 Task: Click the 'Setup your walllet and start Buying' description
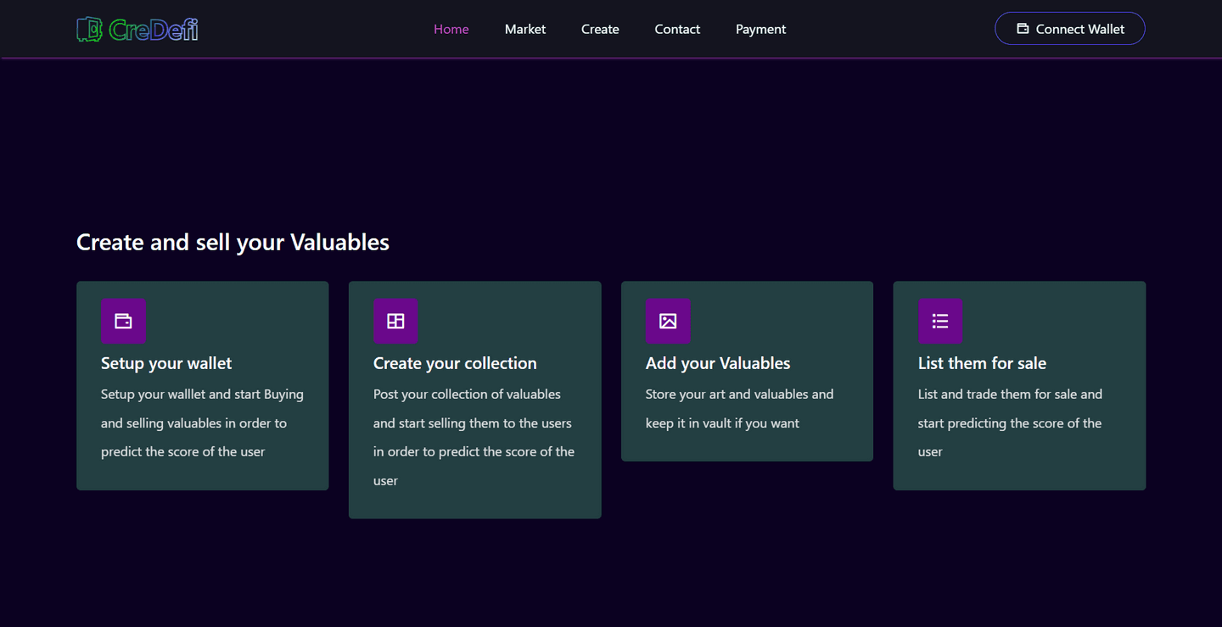[202, 423]
